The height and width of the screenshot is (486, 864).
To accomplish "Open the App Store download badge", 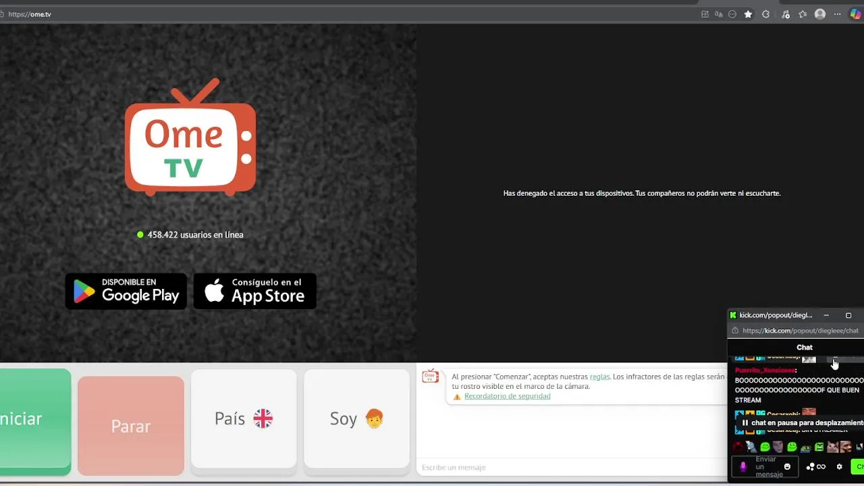I will tap(255, 291).
